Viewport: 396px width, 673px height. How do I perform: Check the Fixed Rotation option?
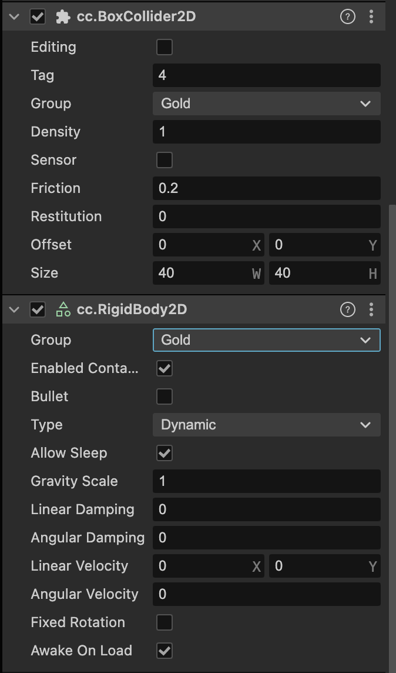pyautogui.click(x=165, y=622)
